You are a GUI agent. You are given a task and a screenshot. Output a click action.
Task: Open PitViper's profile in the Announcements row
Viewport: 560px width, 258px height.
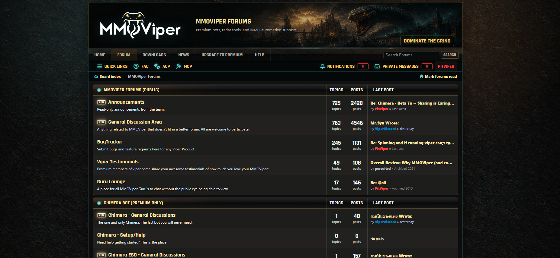[x=381, y=109]
